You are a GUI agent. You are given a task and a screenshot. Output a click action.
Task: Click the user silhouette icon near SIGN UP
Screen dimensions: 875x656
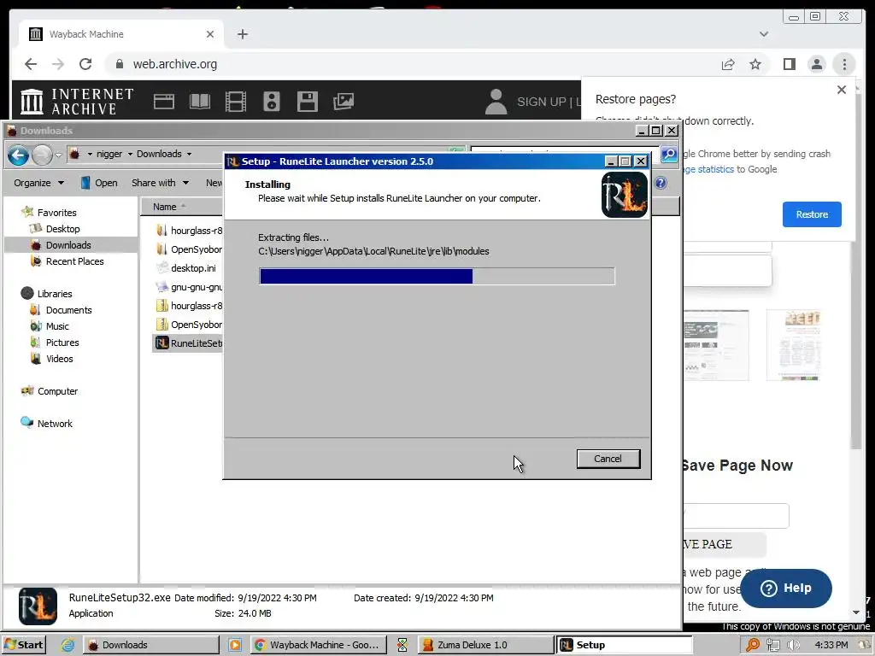pos(496,102)
